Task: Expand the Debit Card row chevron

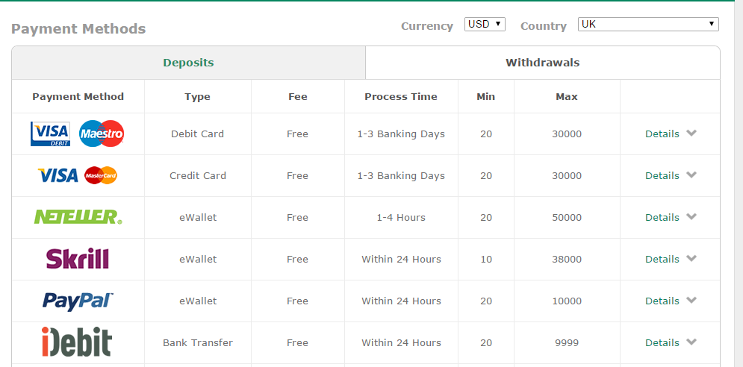Action: 691,134
